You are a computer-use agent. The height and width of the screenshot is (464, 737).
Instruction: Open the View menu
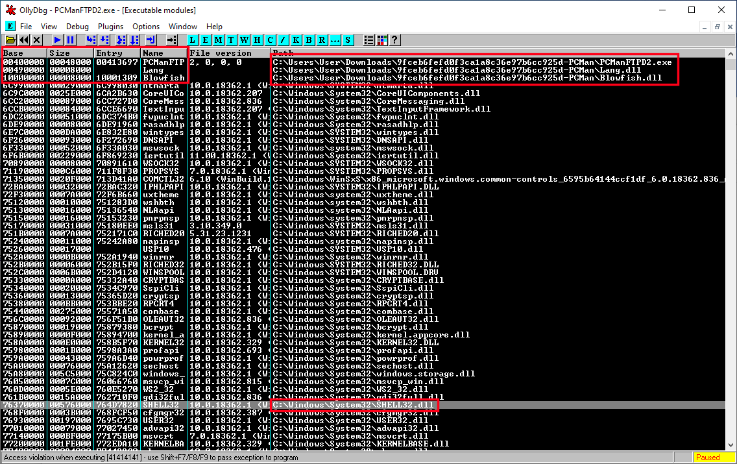pos(49,27)
